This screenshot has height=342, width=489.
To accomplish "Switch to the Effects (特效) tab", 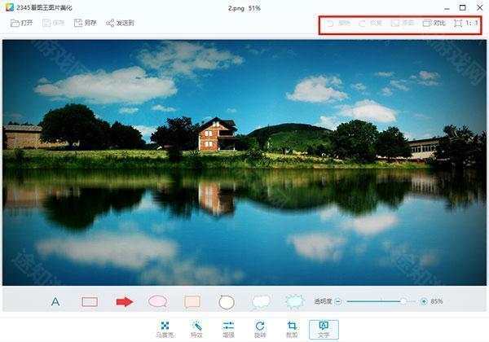I will coord(196,329).
